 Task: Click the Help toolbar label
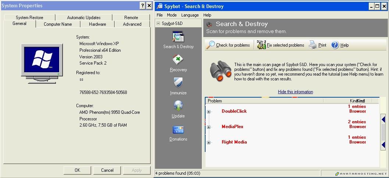[345, 45]
